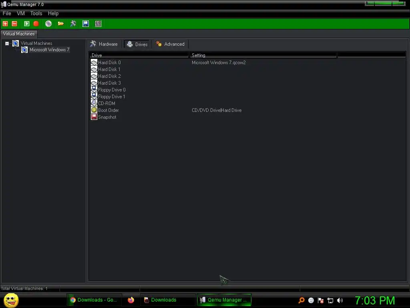The height and width of the screenshot is (308, 410).
Task: Select the Floppy Drive 0 row label
Action: point(112,89)
